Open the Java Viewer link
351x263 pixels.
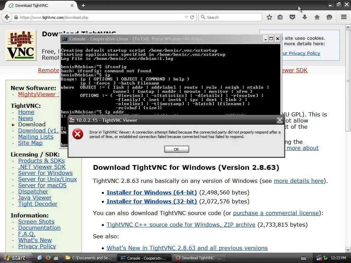coord(35,198)
